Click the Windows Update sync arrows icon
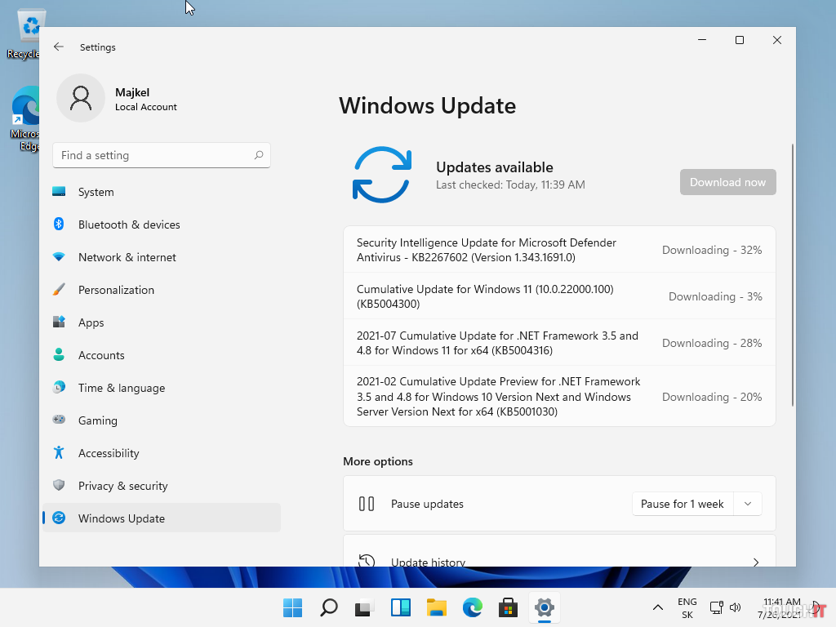 (x=381, y=175)
